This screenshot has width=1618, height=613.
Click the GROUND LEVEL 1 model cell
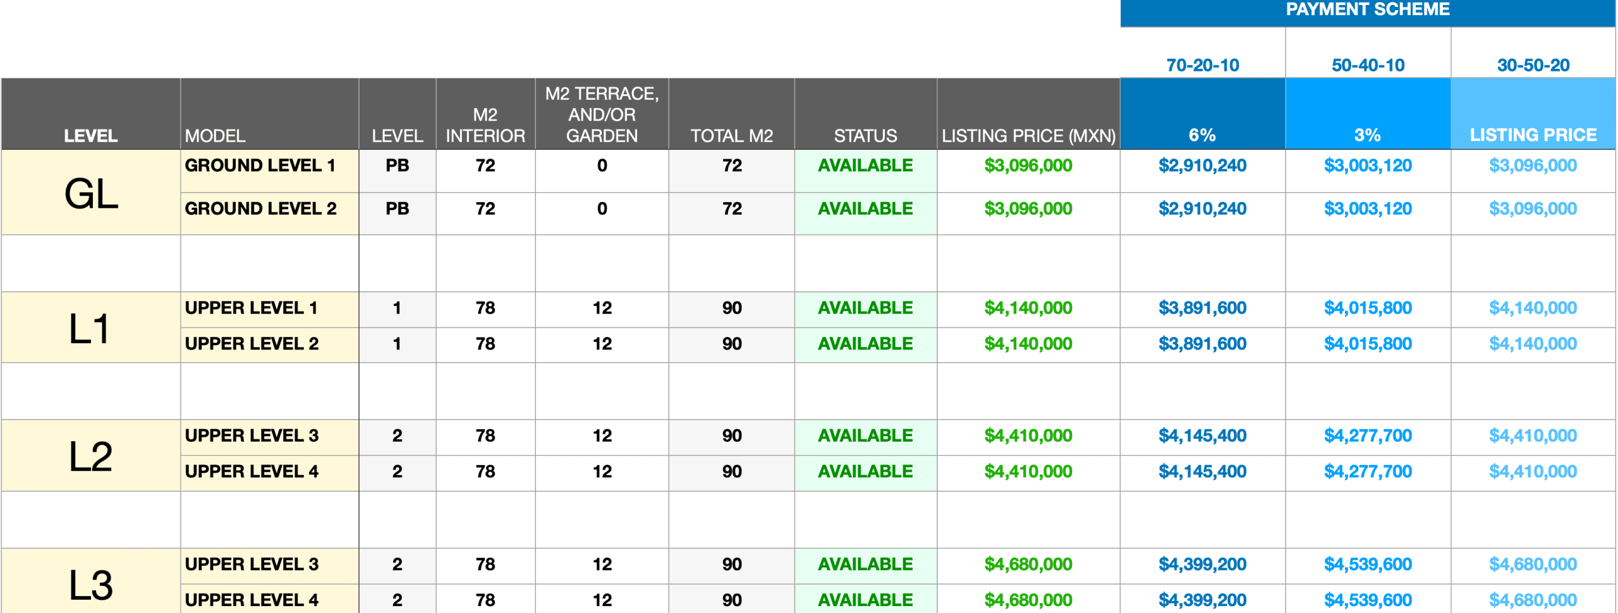(x=260, y=166)
